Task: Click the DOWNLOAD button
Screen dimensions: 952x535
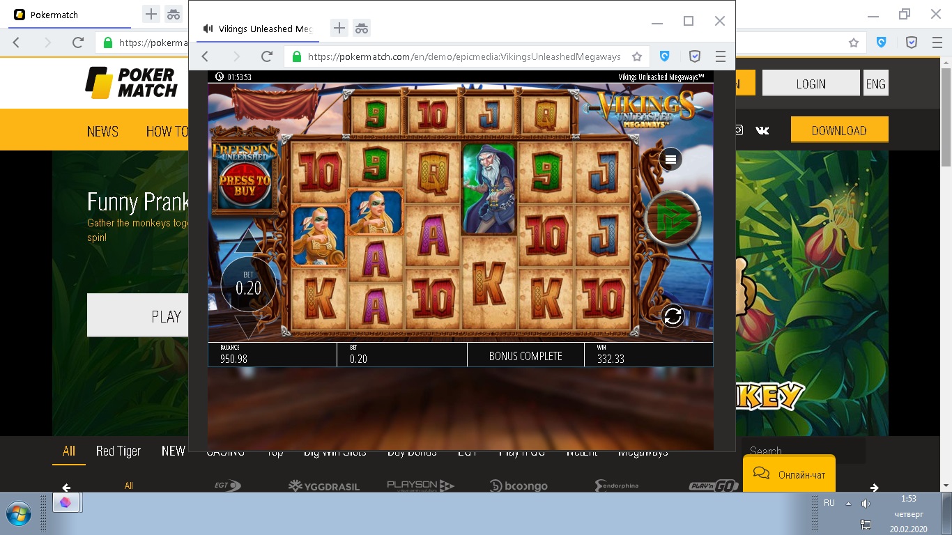Action: pos(839,130)
